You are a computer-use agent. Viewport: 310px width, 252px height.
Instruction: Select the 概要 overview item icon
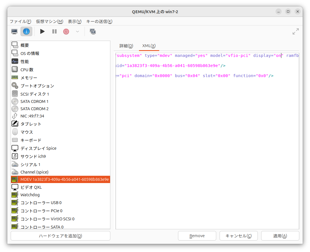[15, 45]
